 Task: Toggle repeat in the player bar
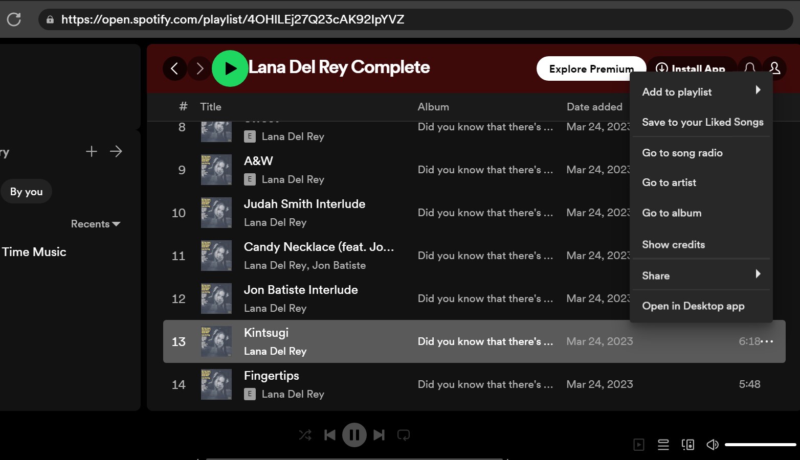click(x=404, y=435)
